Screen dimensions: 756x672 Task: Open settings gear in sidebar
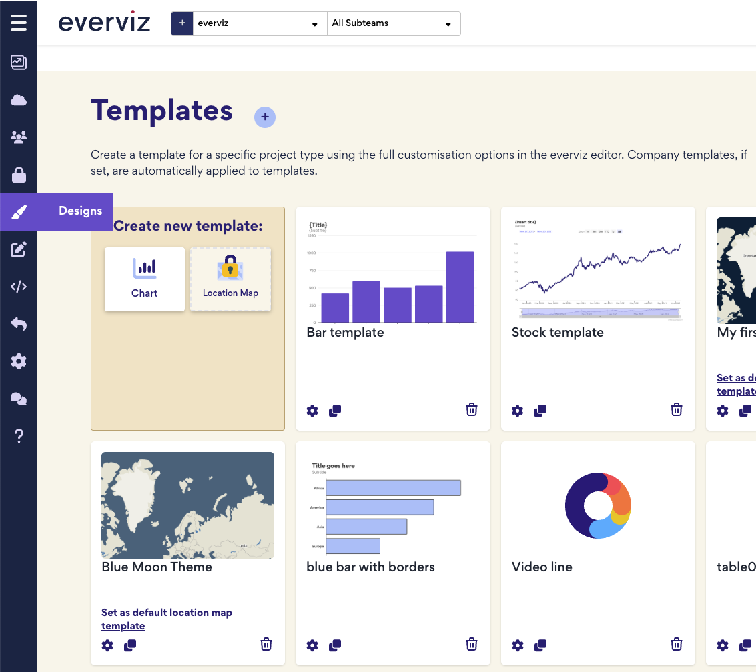click(x=18, y=361)
